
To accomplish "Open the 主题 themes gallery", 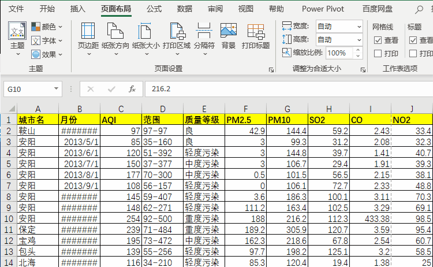I will (17, 35).
